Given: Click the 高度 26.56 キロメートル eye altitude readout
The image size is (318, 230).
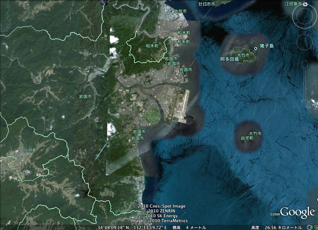Looking at the screenshot, I should (277, 228).
